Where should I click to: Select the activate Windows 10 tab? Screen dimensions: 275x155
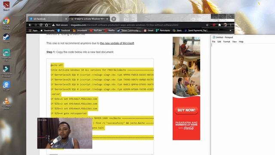point(89,19)
